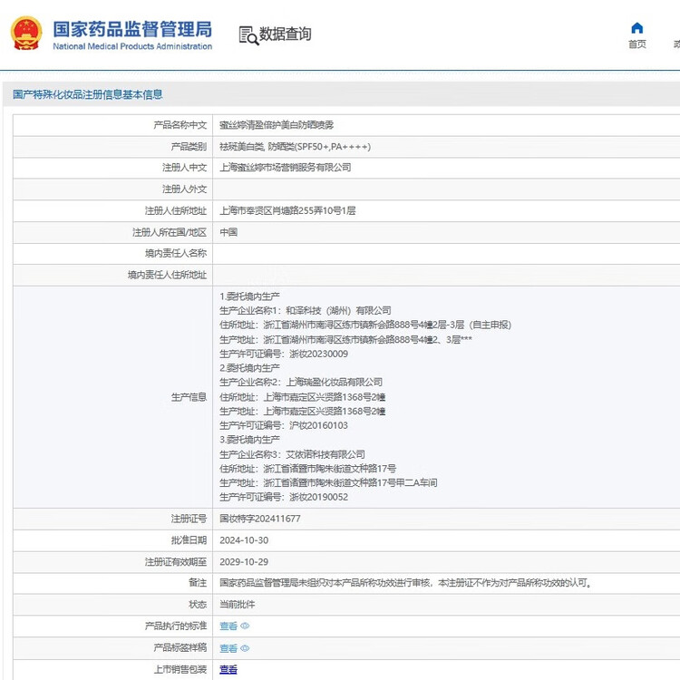The height and width of the screenshot is (680, 680).
Task: Click the registrant 上海蜜丝婷市场营销服务有限公司
Action: pyautogui.click(x=285, y=168)
